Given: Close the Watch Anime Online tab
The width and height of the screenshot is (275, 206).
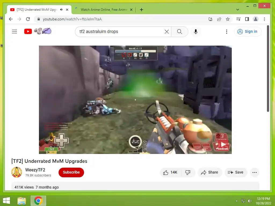Looking at the screenshot, I should 131,10.
